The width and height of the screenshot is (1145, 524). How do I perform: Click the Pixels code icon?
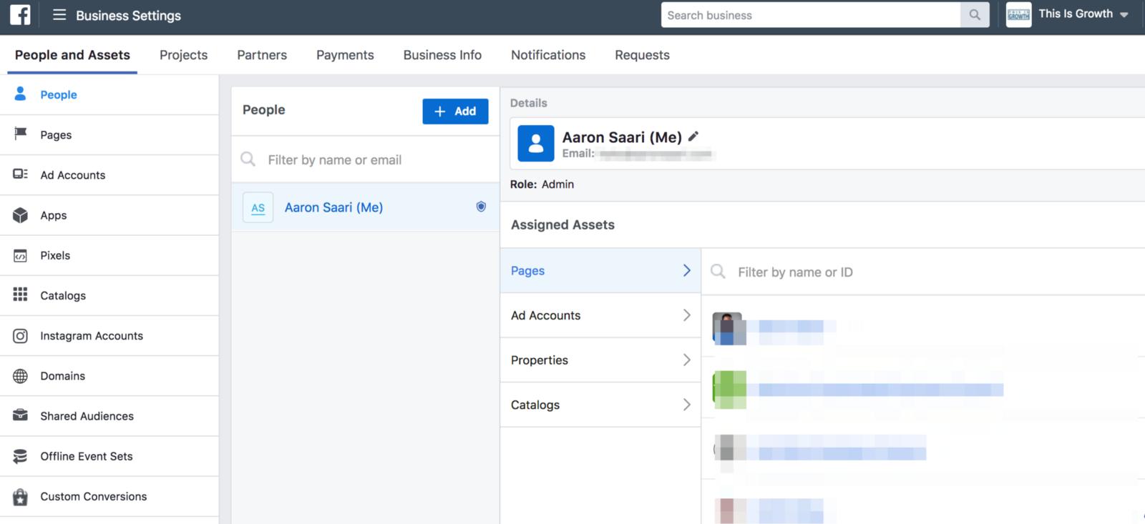(20, 255)
